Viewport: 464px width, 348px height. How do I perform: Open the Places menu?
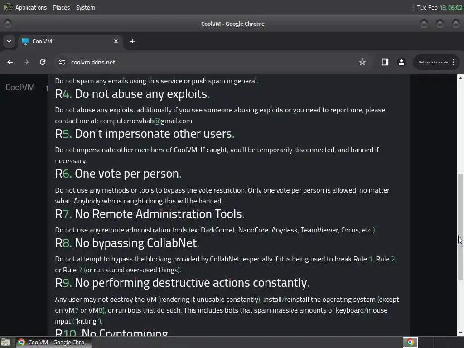(61, 7)
